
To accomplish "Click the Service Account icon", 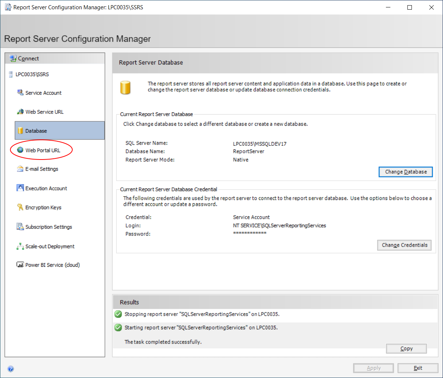I will tap(20, 93).
